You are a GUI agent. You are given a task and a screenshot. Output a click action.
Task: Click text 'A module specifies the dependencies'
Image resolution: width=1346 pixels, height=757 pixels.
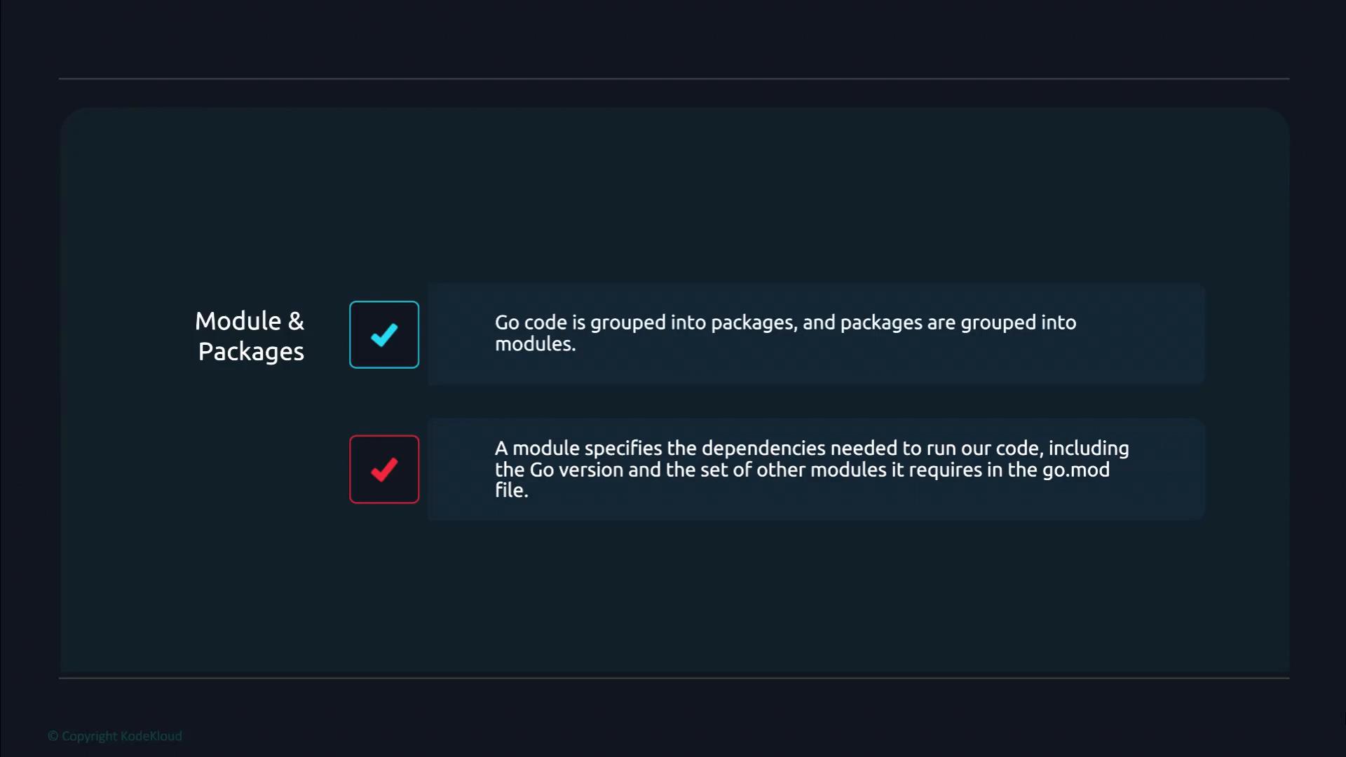click(660, 448)
